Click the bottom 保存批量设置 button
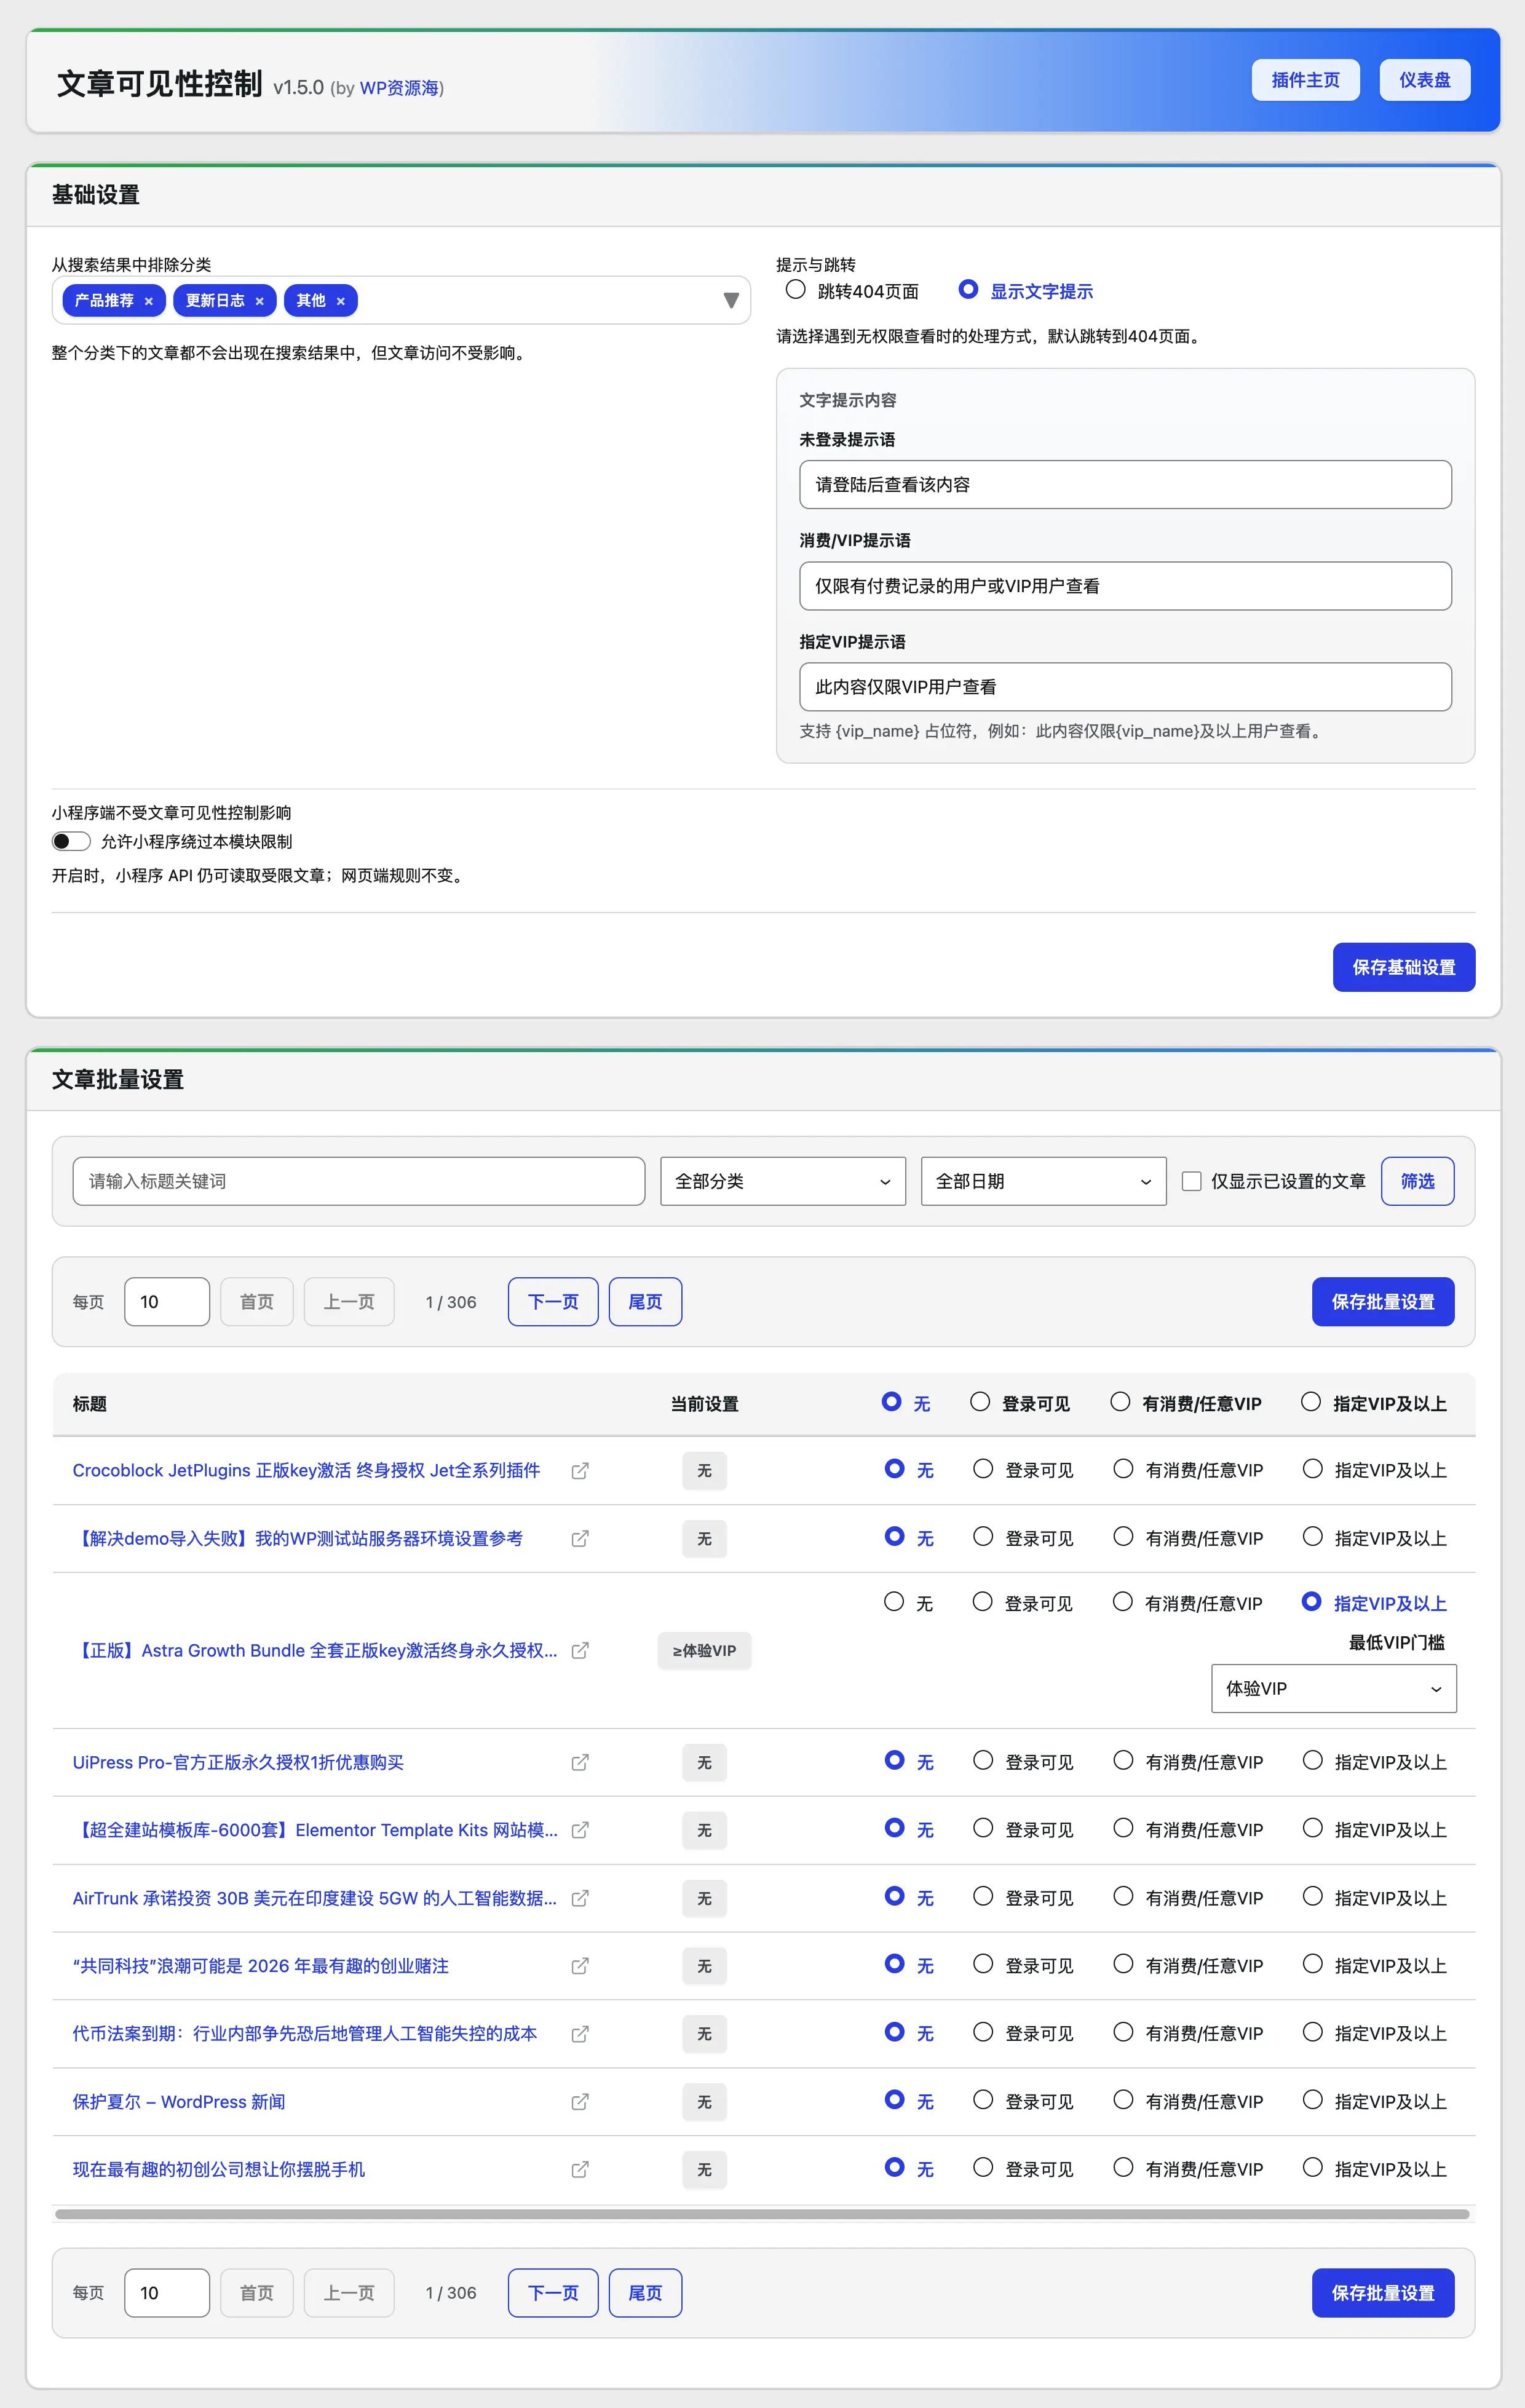This screenshot has width=1525, height=2408. (x=1383, y=2293)
